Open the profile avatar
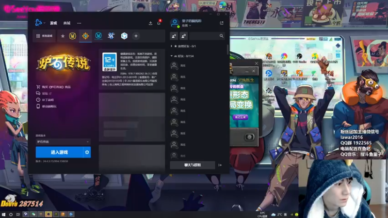The height and width of the screenshot is (218, 388). pyautogui.click(x=175, y=23)
